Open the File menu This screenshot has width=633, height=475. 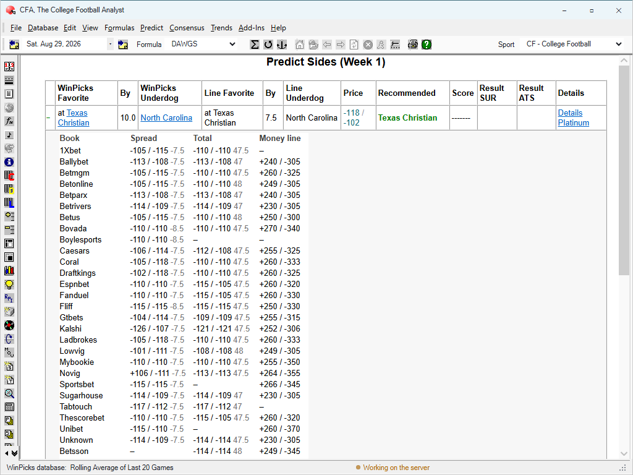tap(15, 28)
